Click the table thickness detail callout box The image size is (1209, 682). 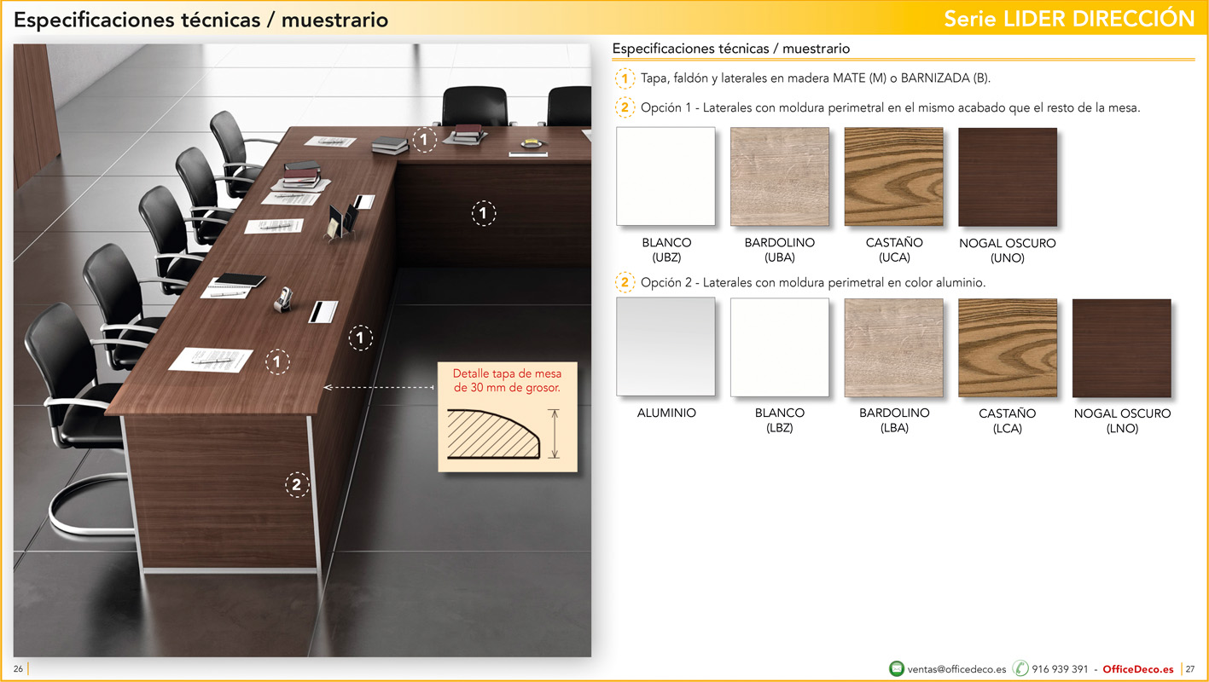(x=508, y=417)
